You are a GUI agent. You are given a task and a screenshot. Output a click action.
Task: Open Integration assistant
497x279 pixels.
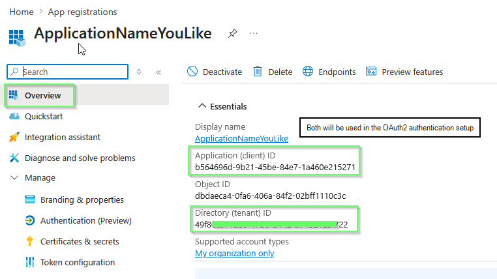point(63,137)
